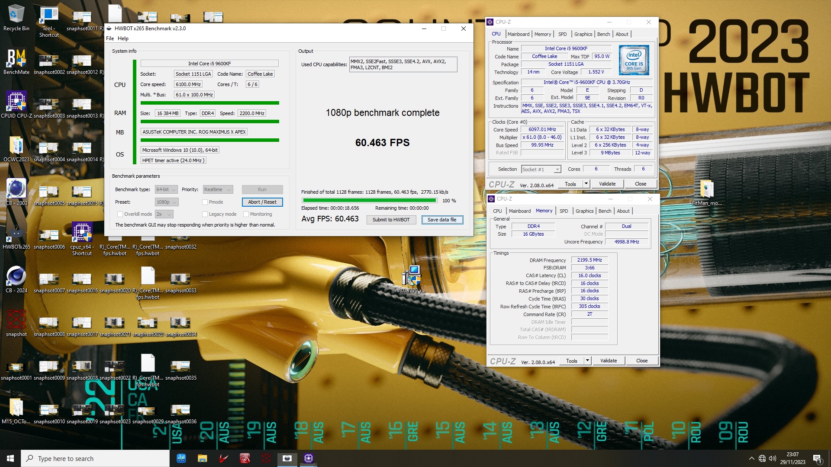831x467 pixels.
Task: Open the Priority Realtime dropdown
Action: (218, 189)
